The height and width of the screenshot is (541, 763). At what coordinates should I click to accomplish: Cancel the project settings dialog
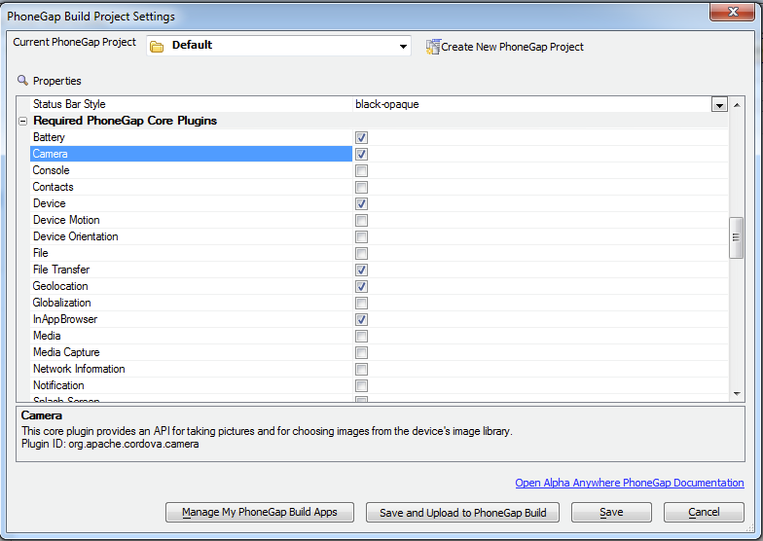[704, 512]
